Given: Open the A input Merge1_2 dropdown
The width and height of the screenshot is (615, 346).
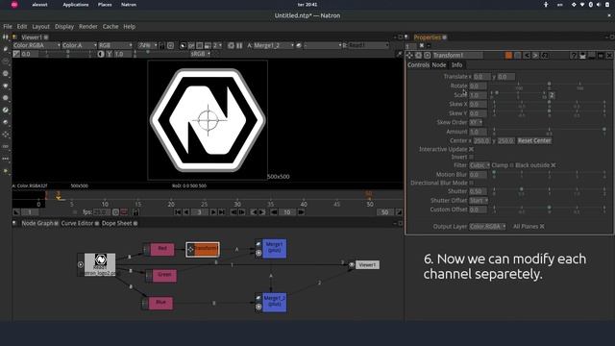Looking at the screenshot, I should point(274,45).
